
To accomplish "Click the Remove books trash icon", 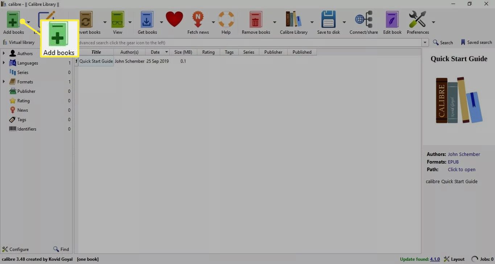I will [256, 19].
